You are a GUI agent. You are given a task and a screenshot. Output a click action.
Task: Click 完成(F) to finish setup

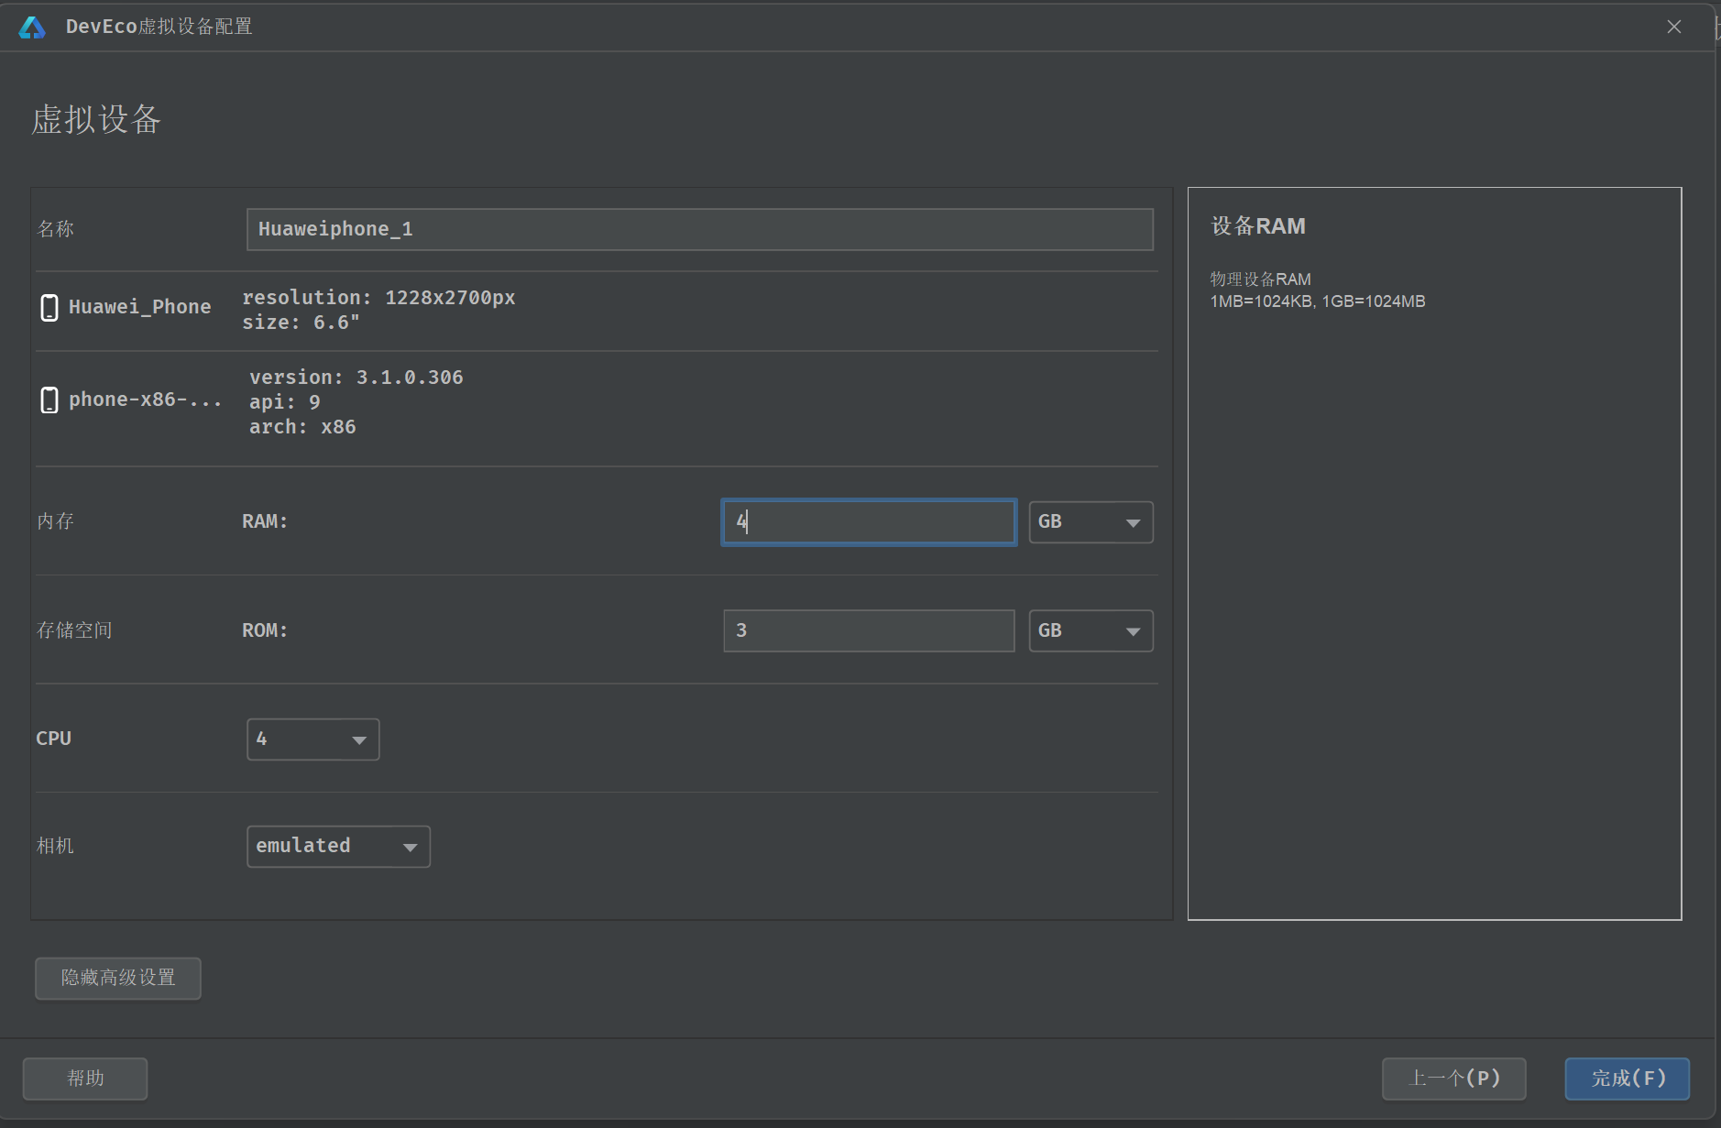point(1628,1079)
